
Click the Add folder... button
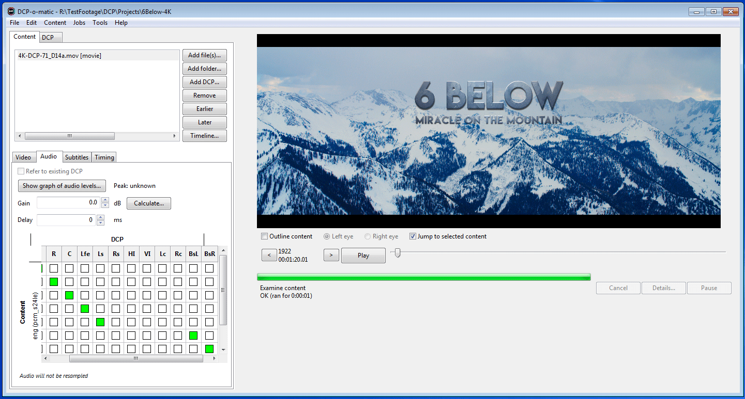[x=204, y=69]
